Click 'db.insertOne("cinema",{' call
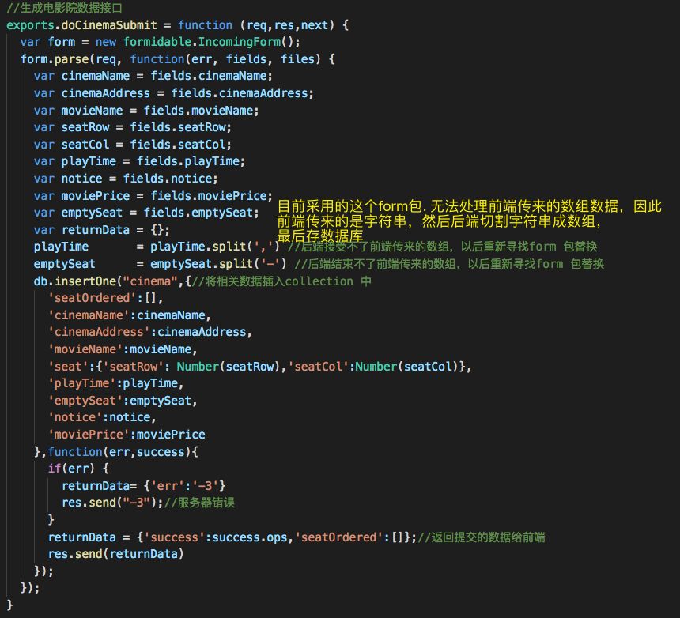Screen dimensions: 680x618 [112, 281]
